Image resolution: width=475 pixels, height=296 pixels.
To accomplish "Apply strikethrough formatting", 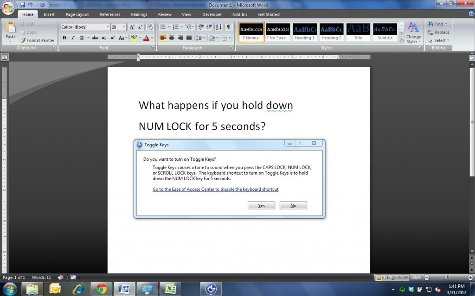I will [95, 38].
